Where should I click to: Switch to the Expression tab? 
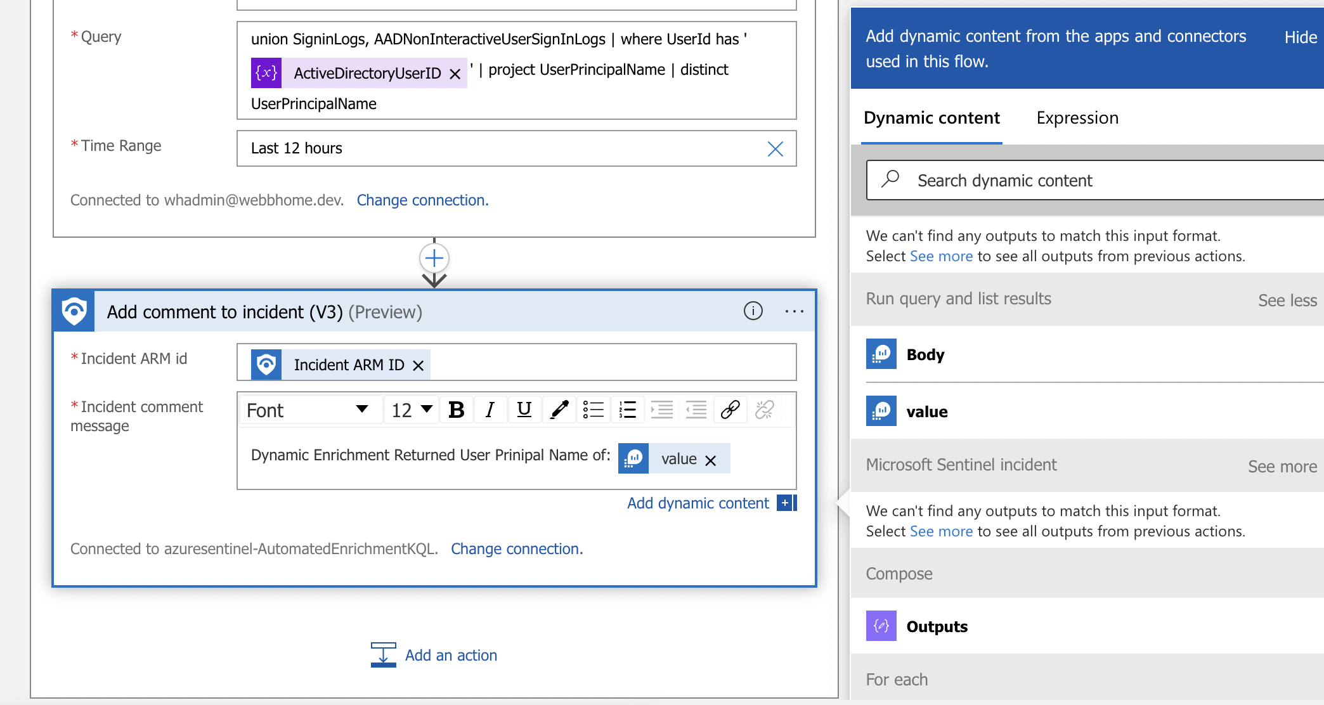pos(1077,118)
